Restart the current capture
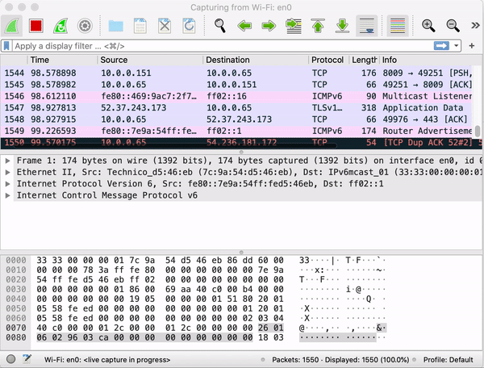This screenshot has height=368, width=484. pos(60,26)
